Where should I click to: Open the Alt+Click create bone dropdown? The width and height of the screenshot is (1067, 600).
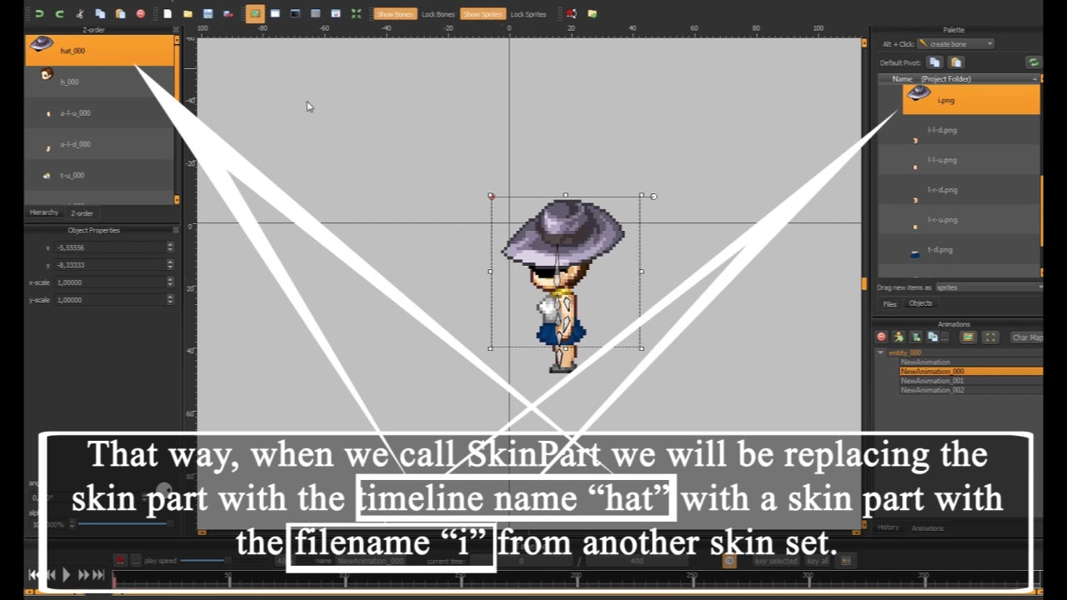click(955, 44)
